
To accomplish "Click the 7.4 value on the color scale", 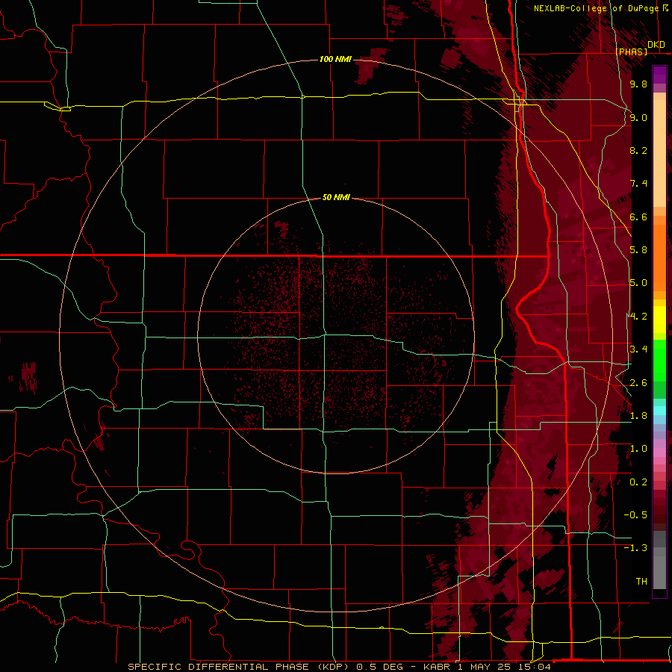I will click(x=638, y=184).
